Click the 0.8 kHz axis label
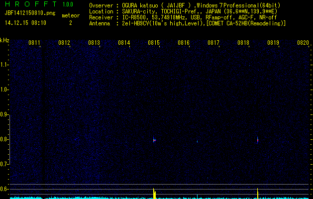Image resolution: width=313 pixels, height=199 pixels. point(4,139)
